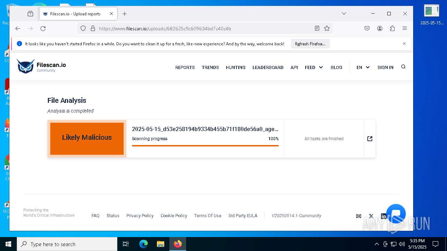
Task: Open the Status footer link
Action: 113,216
